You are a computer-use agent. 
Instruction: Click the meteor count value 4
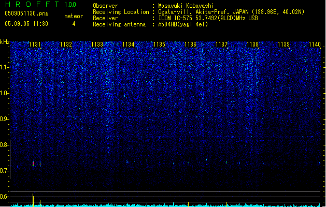(x=74, y=24)
